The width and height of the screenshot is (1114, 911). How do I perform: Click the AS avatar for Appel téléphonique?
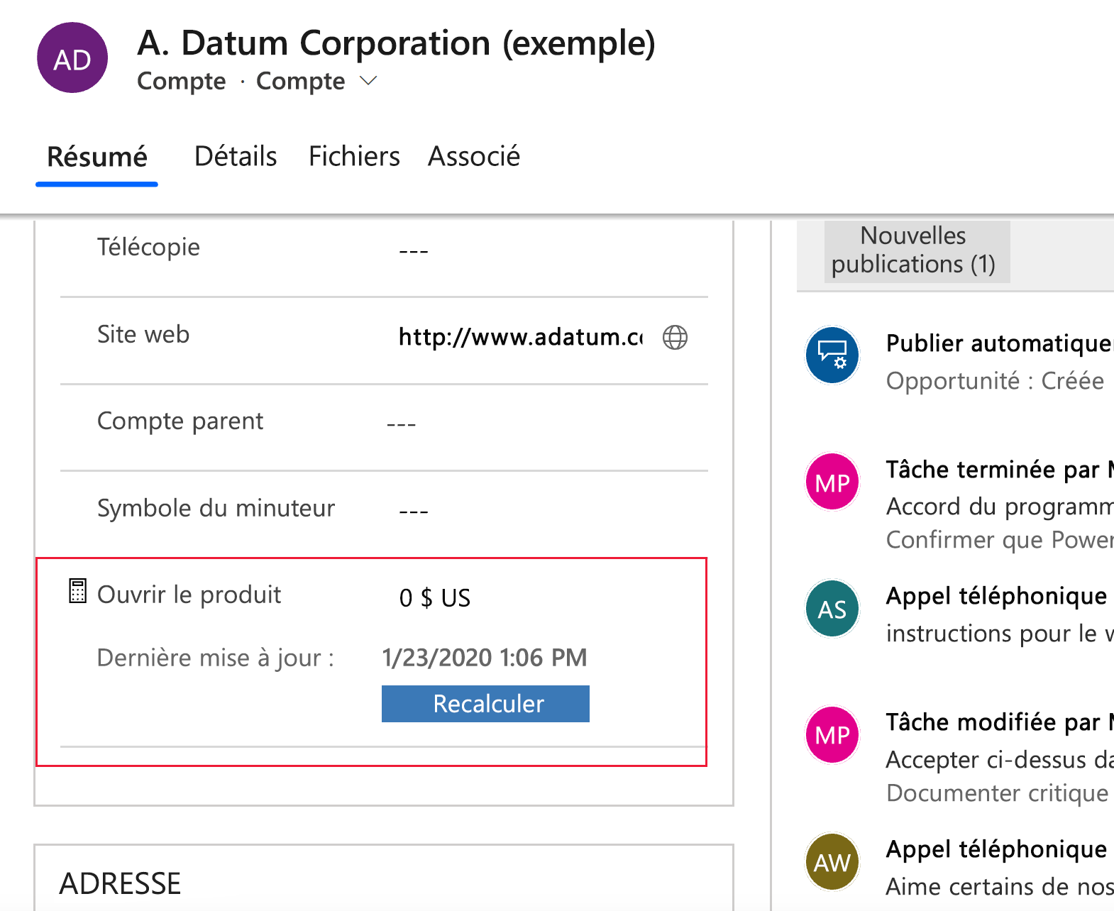[x=832, y=609]
